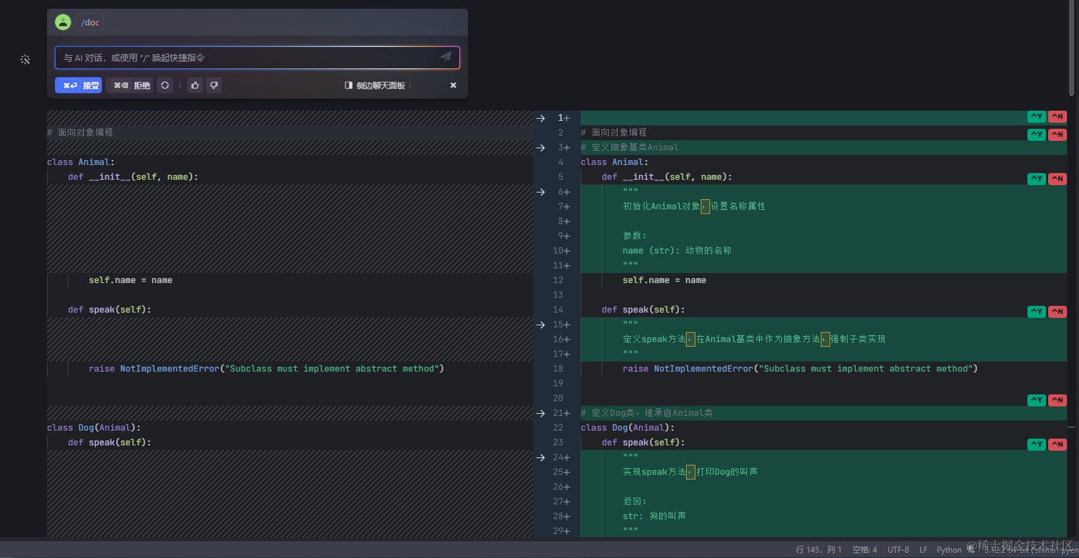1079x558 pixels.
Task: Click the thumbs up feedback icon
Action: coord(195,85)
